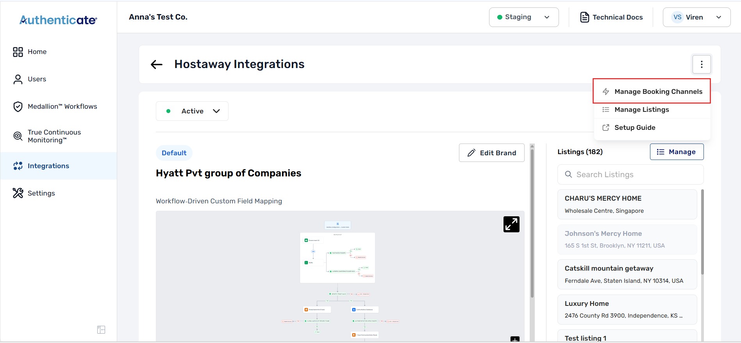Choose Manage Listings from menu
Viewport: 741px width, 343px height.
pyautogui.click(x=652, y=110)
